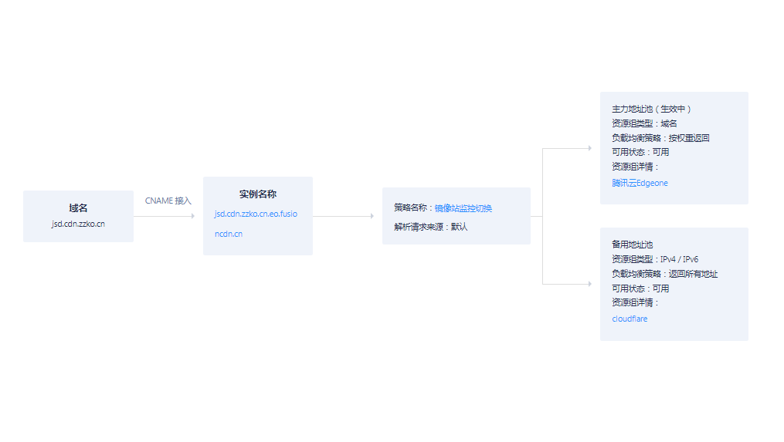Open the cloudflare resource group link
Viewport: 784px width, 442px height.
[630, 319]
